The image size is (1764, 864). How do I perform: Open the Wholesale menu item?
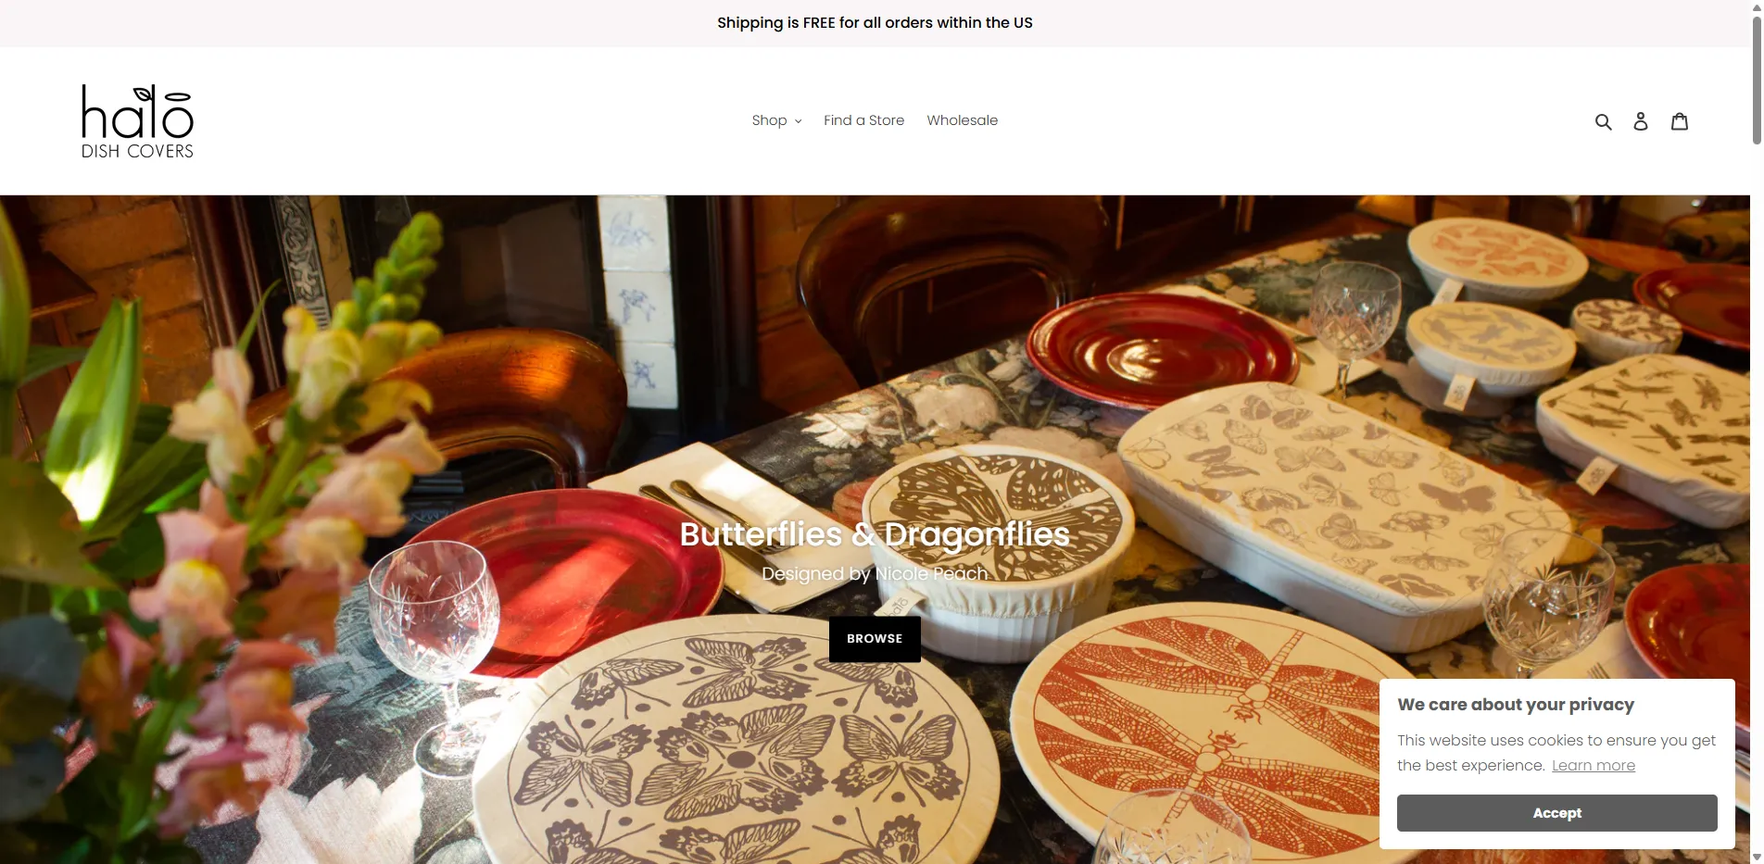(x=962, y=120)
